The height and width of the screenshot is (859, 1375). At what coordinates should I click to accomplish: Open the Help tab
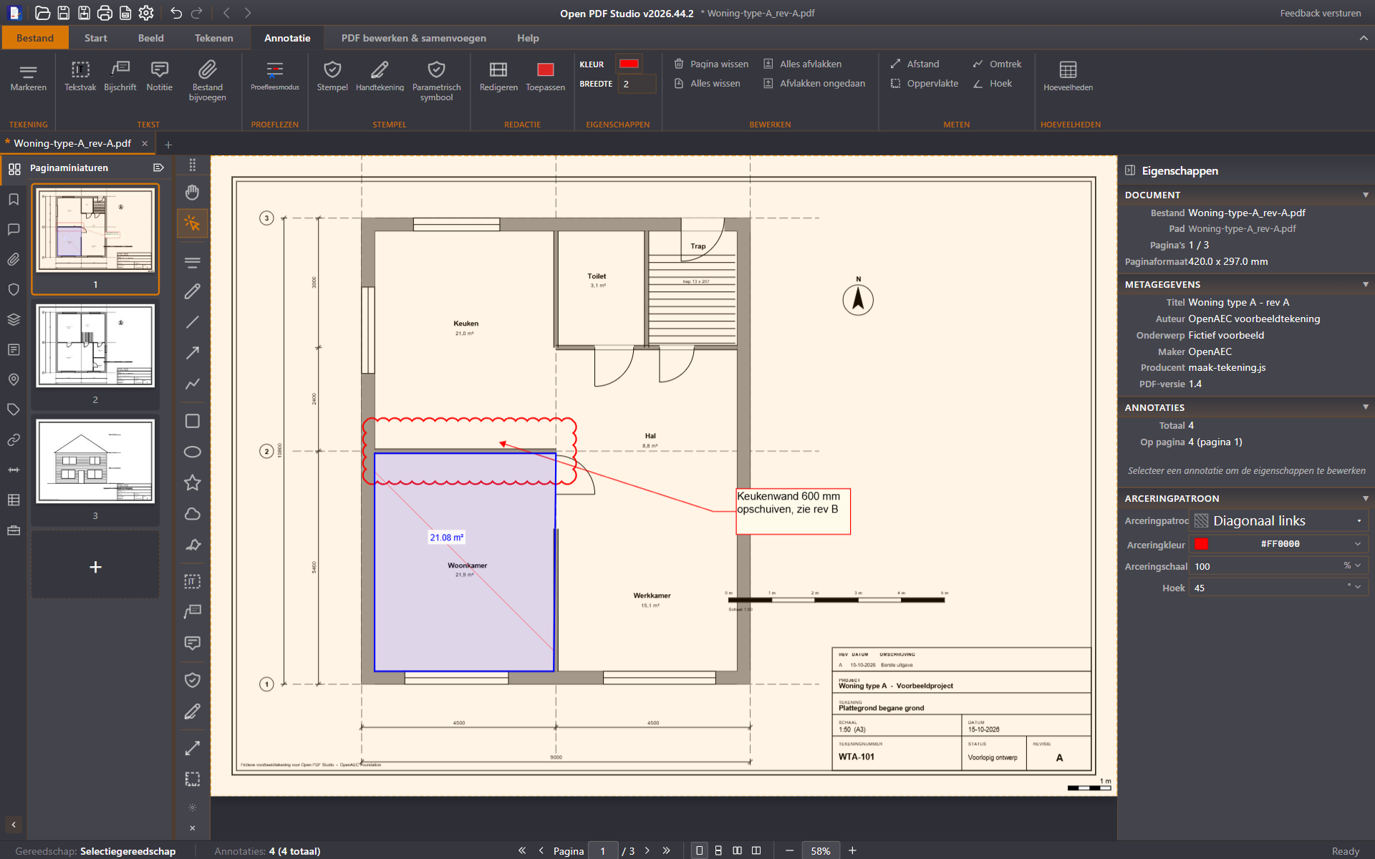pyautogui.click(x=528, y=38)
